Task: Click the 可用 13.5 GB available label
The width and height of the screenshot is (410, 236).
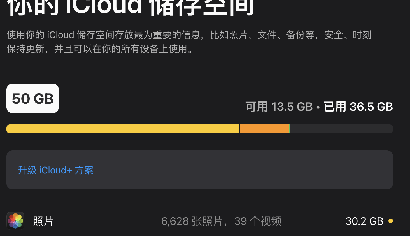Action: [279, 107]
